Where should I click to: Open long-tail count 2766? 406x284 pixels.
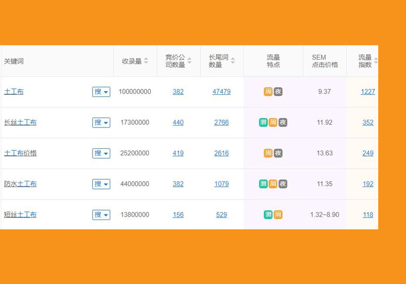[x=221, y=122]
